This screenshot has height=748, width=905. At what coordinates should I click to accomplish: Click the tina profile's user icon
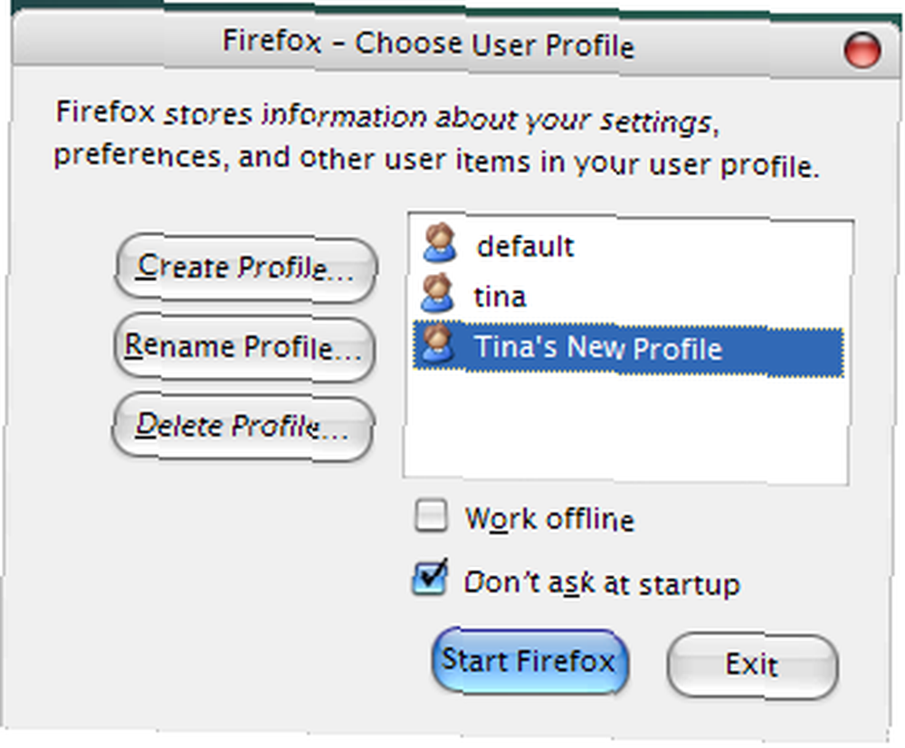coord(437,293)
